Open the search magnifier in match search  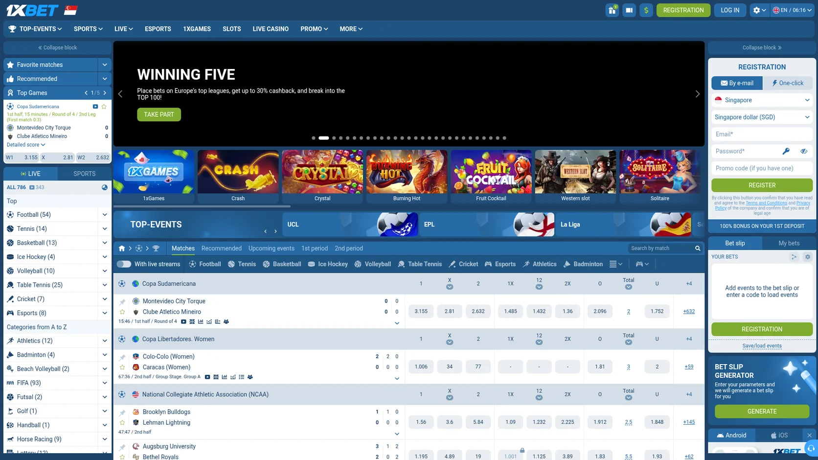[x=698, y=249]
